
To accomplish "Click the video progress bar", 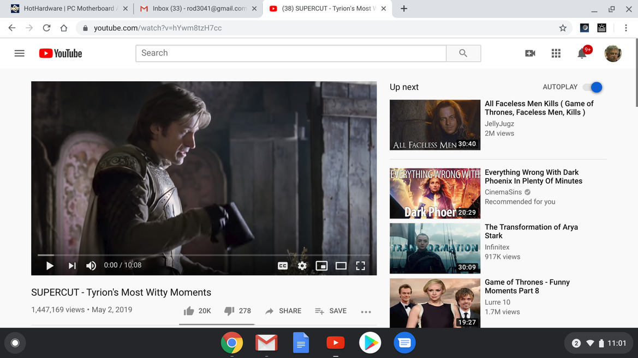I will 204,255.
